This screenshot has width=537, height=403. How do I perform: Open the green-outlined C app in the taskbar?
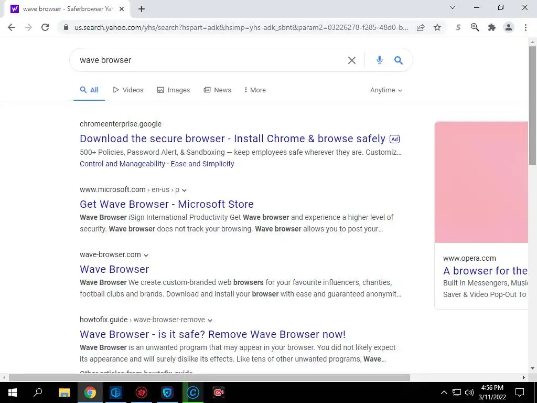pos(193,393)
